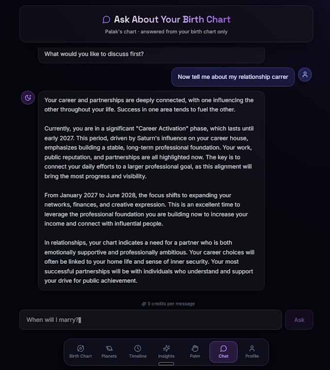Focus the 'When will I marry?' input field
This screenshot has width=330, height=370.
point(151,320)
